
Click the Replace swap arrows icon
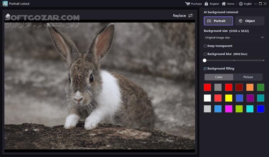tap(191, 15)
